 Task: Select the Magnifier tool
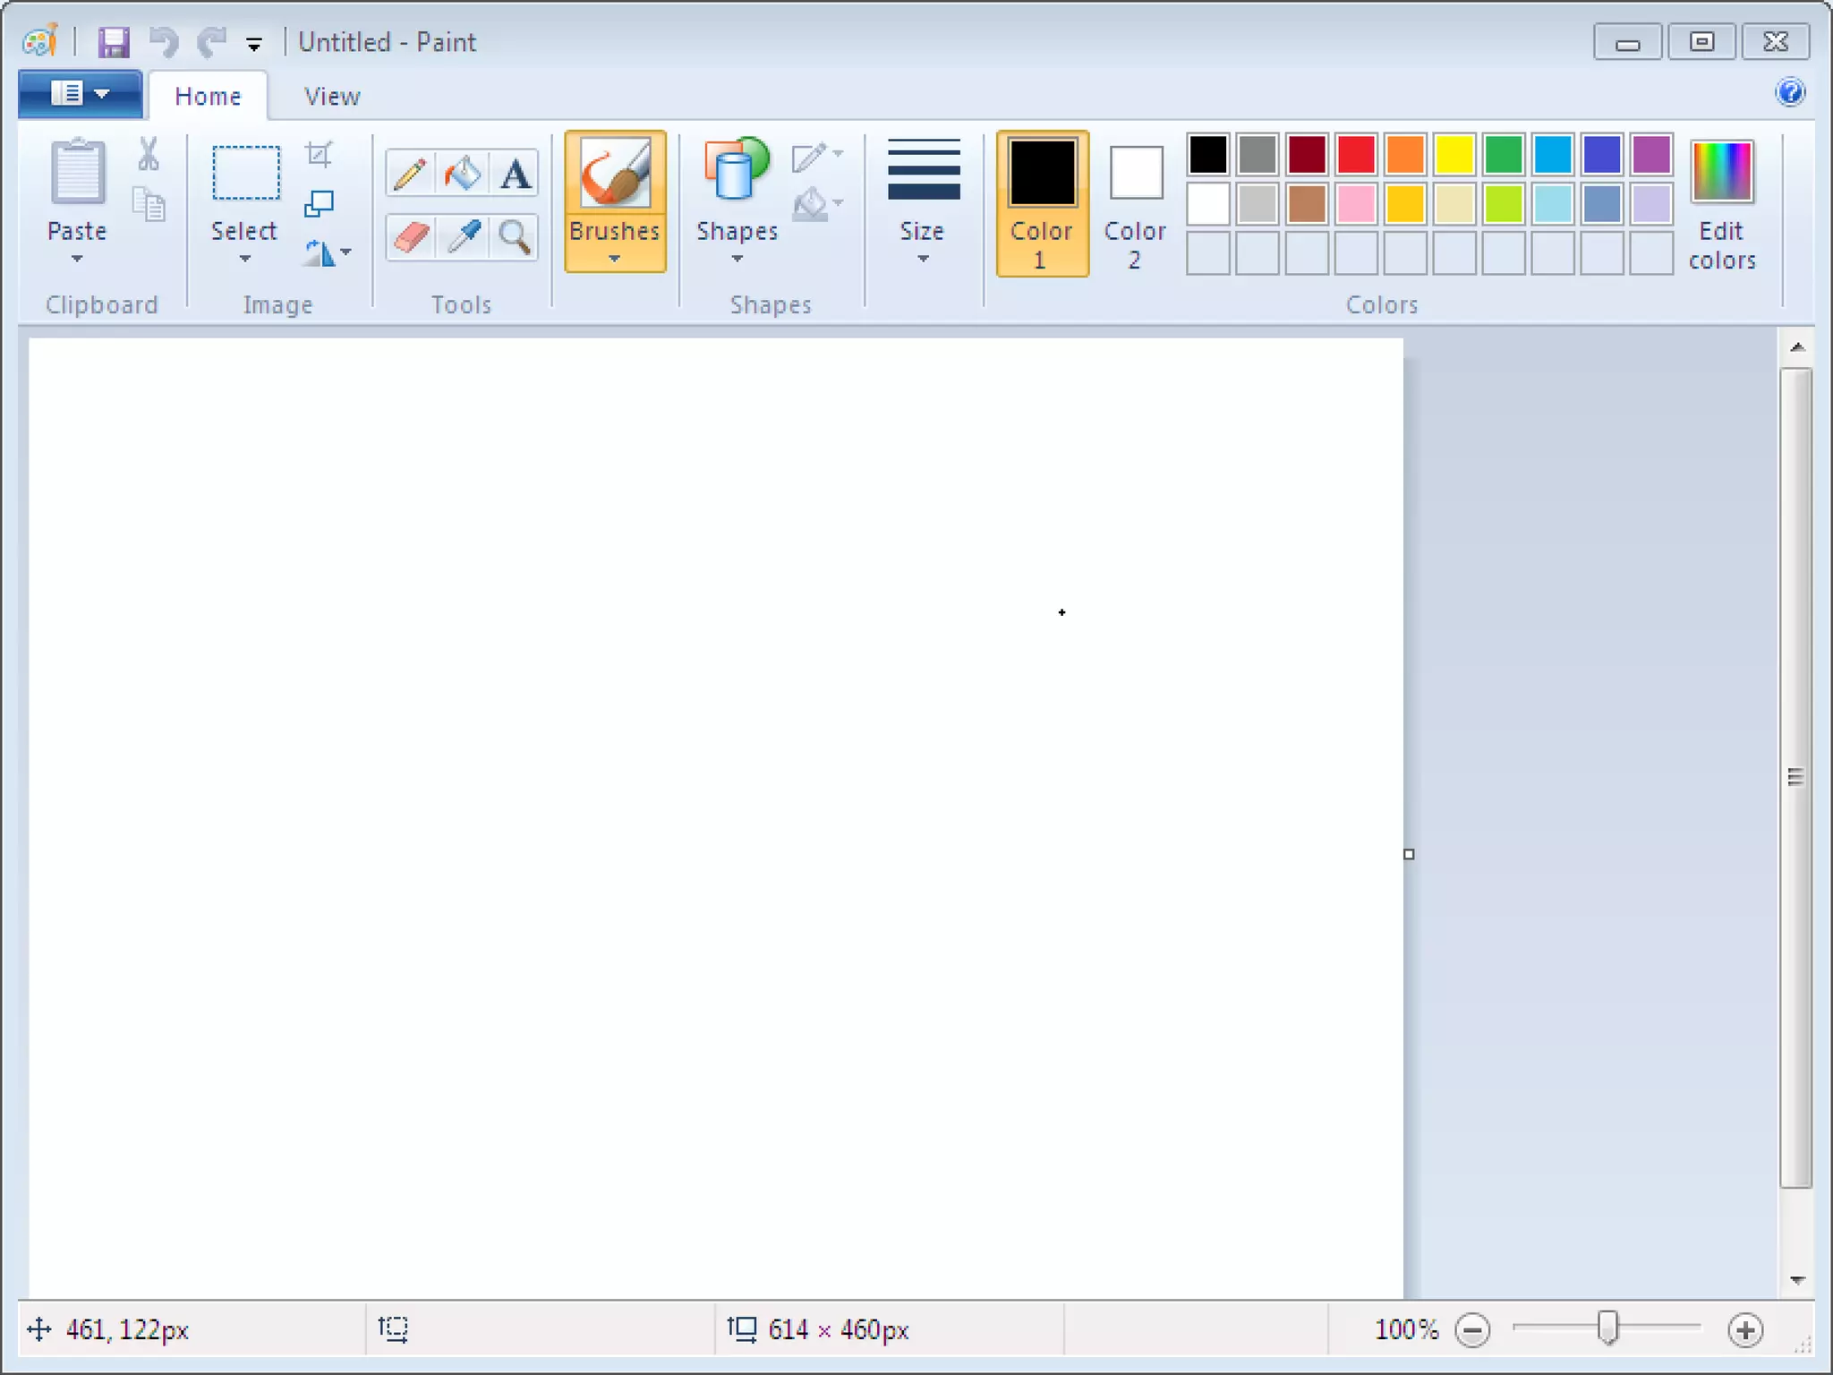click(515, 237)
